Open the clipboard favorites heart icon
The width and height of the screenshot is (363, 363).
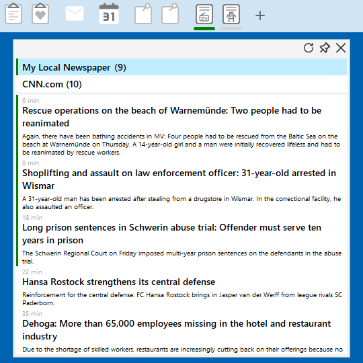(40, 14)
